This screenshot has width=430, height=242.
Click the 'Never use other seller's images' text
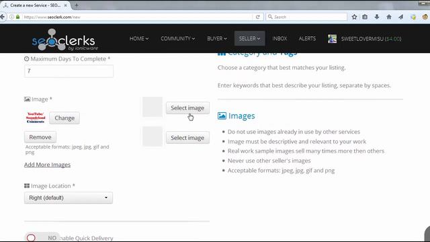click(269, 161)
